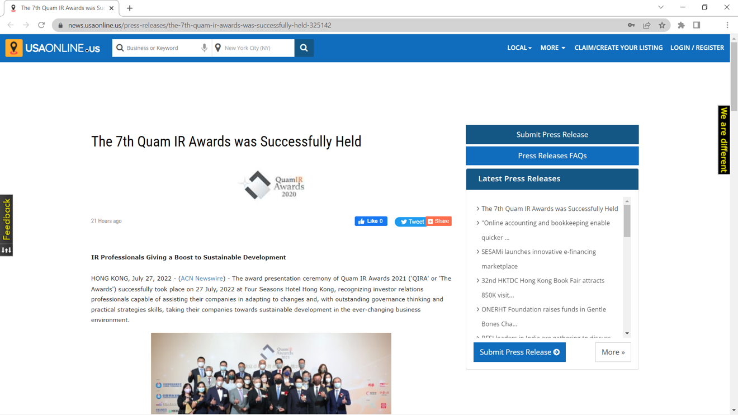The height and width of the screenshot is (415, 738).
Task: Click the orange Share button
Action: (439, 221)
